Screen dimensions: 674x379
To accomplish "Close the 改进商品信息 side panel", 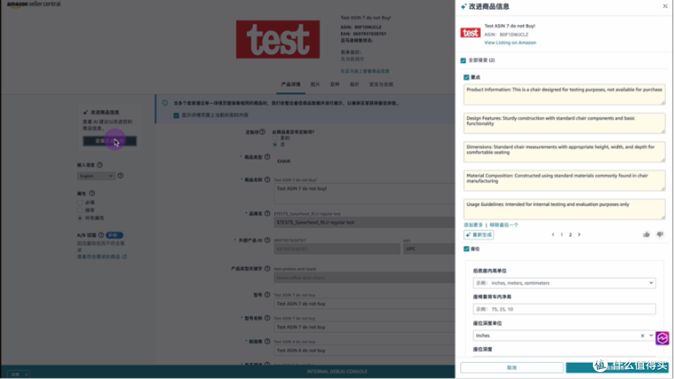I will coord(665,6).
